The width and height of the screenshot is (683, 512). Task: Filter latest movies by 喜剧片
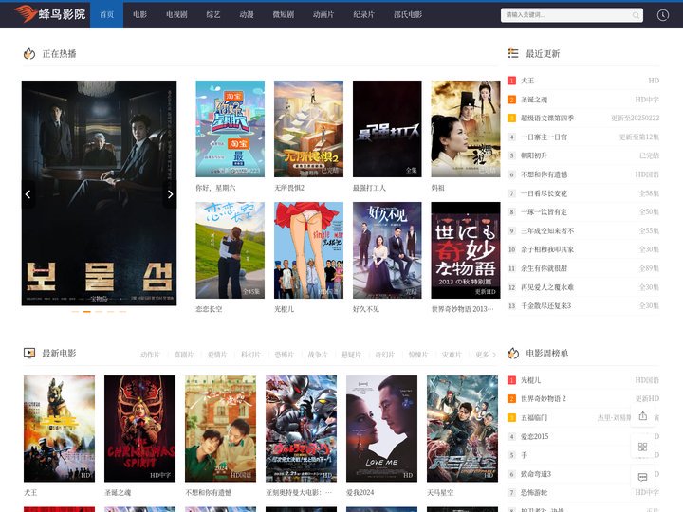click(x=184, y=355)
